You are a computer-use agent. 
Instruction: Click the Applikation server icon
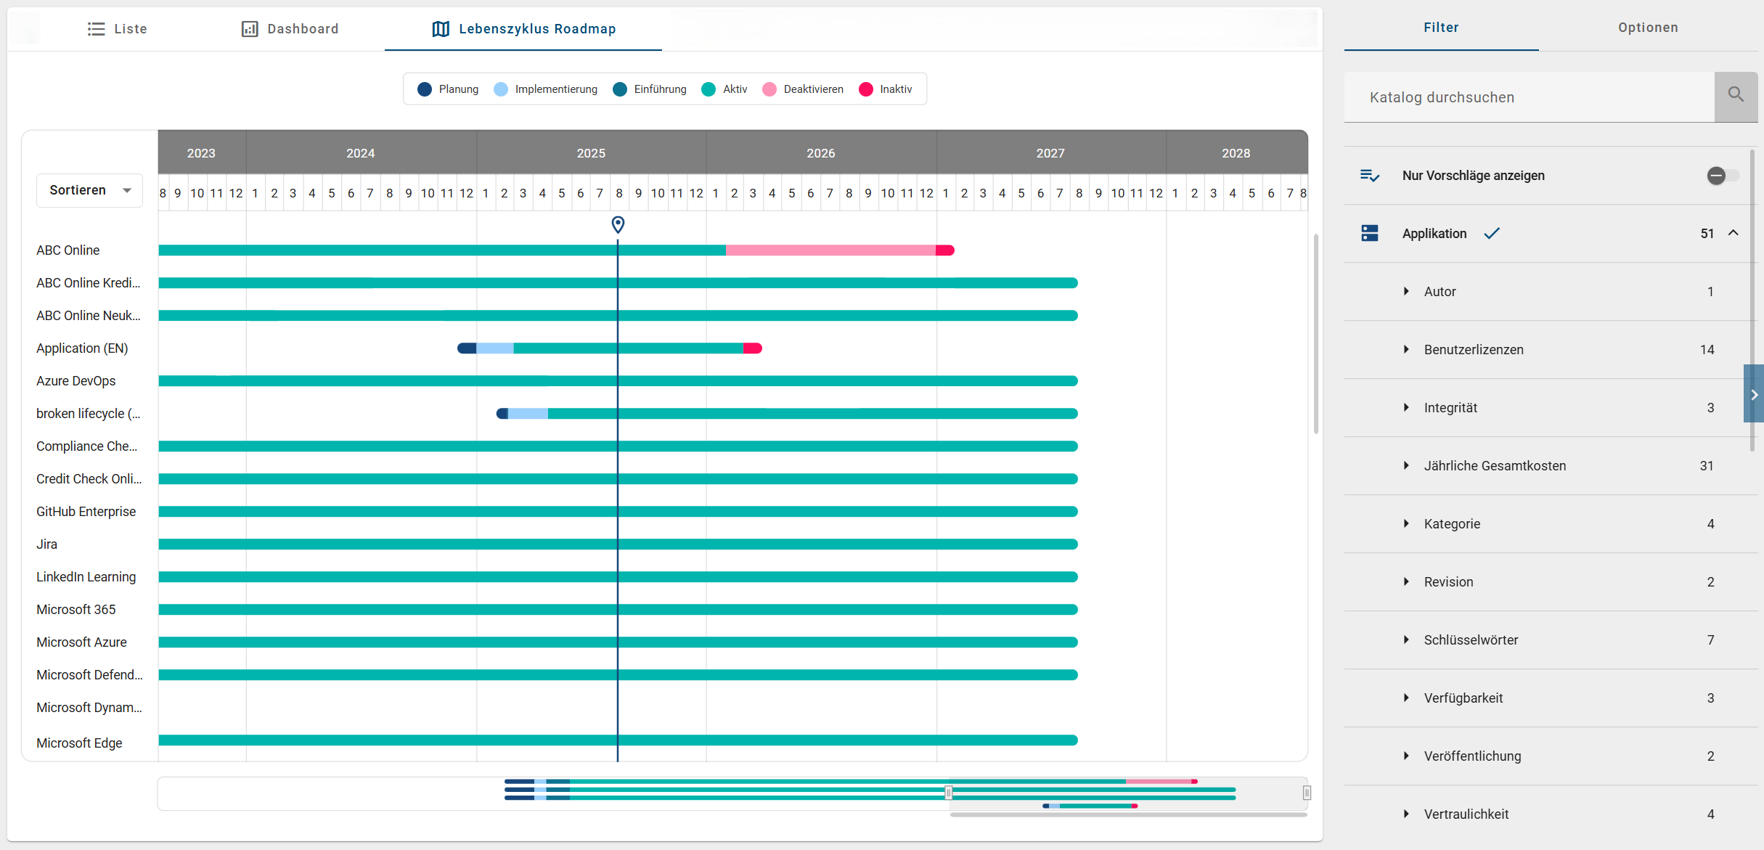pos(1370,233)
